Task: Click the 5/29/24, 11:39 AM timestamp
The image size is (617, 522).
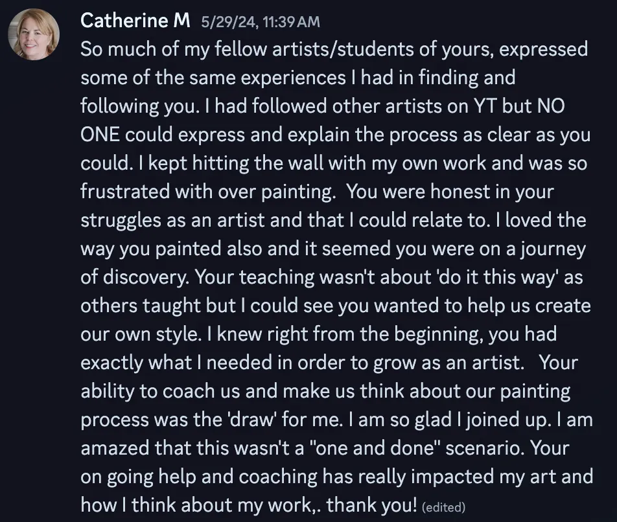Action: (261, 22)
